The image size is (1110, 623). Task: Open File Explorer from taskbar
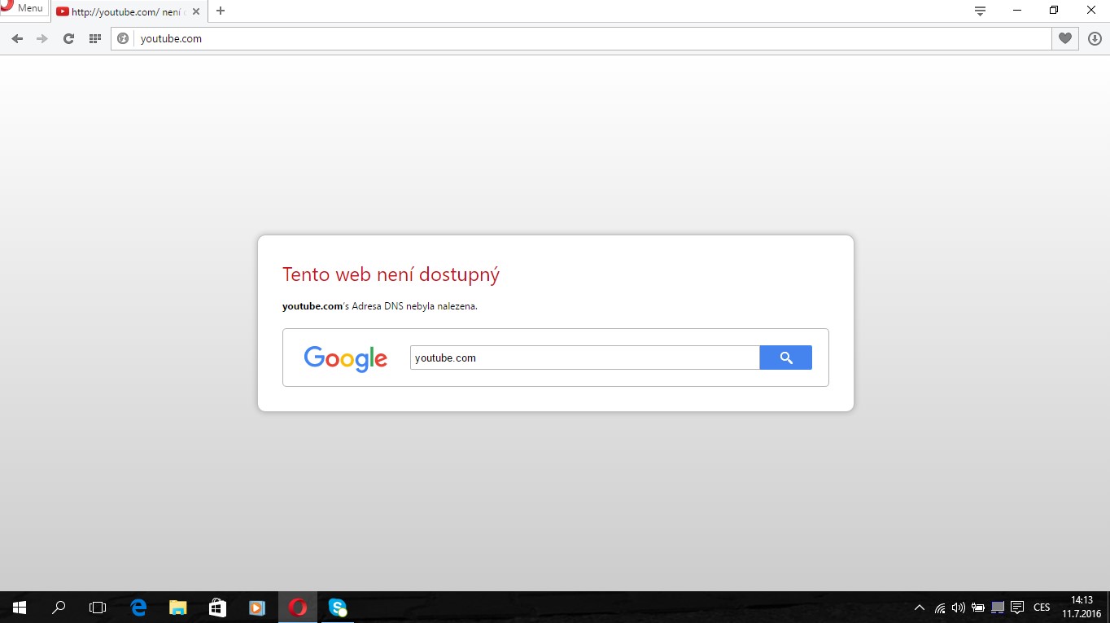tap(177, 608)
